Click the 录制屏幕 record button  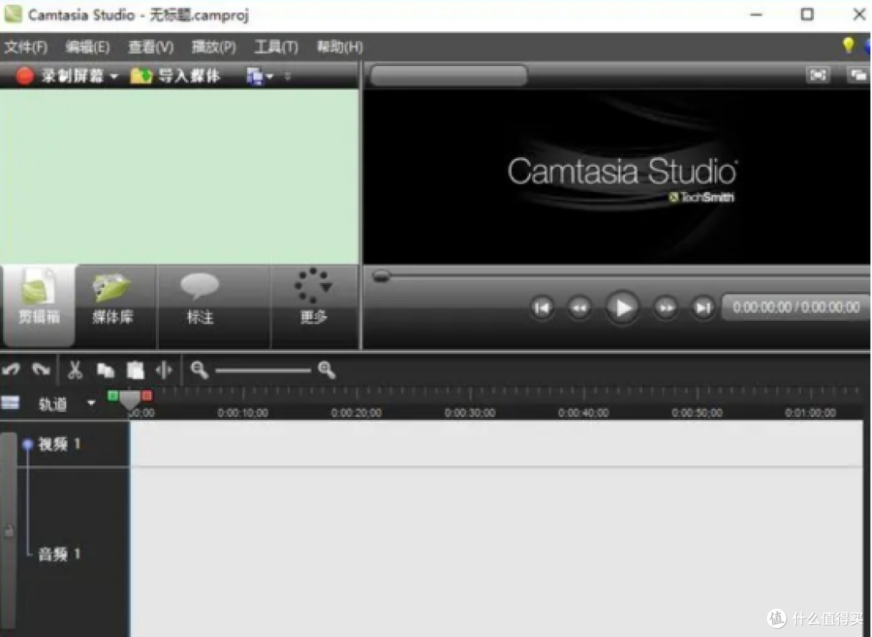coord(60,76)
